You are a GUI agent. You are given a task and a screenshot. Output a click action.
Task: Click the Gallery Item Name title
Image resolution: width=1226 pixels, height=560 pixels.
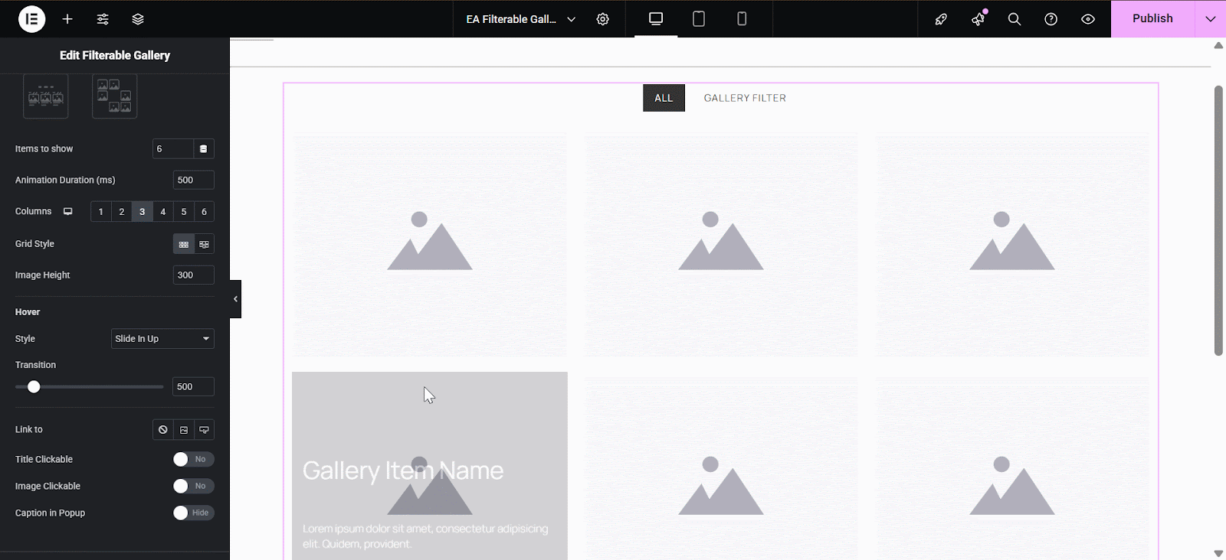pyautogui.click(x=403, y=470)
